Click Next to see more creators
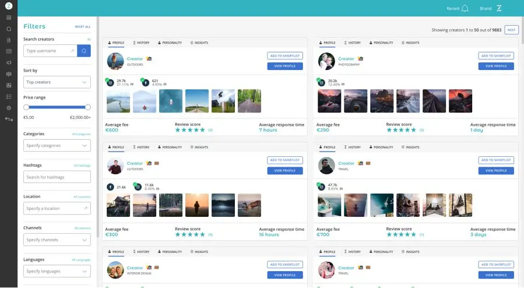The image size is (524, 288). (511, 30)
